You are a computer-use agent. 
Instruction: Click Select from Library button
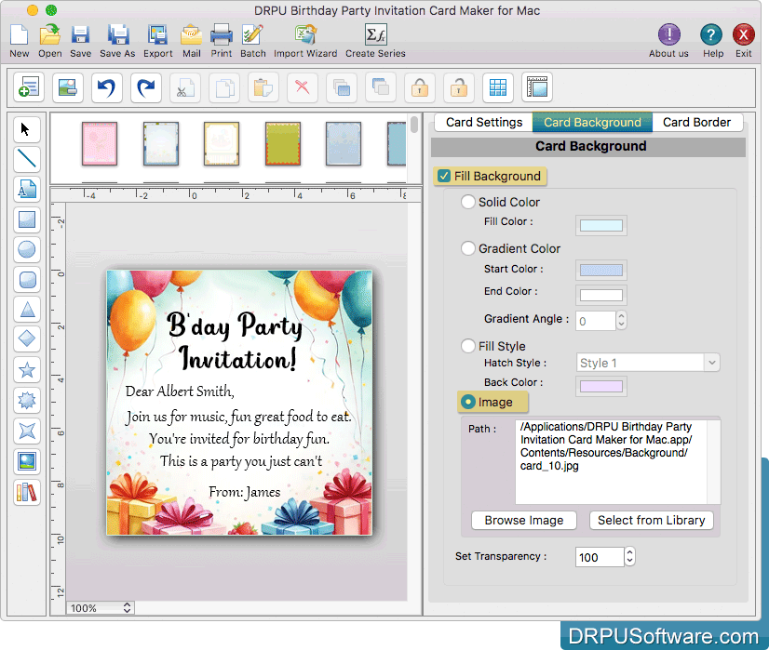(x=651, y=520)
